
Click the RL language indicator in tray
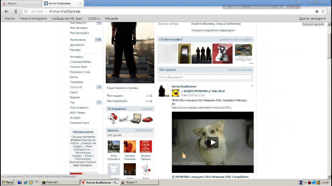click(301, 182)
